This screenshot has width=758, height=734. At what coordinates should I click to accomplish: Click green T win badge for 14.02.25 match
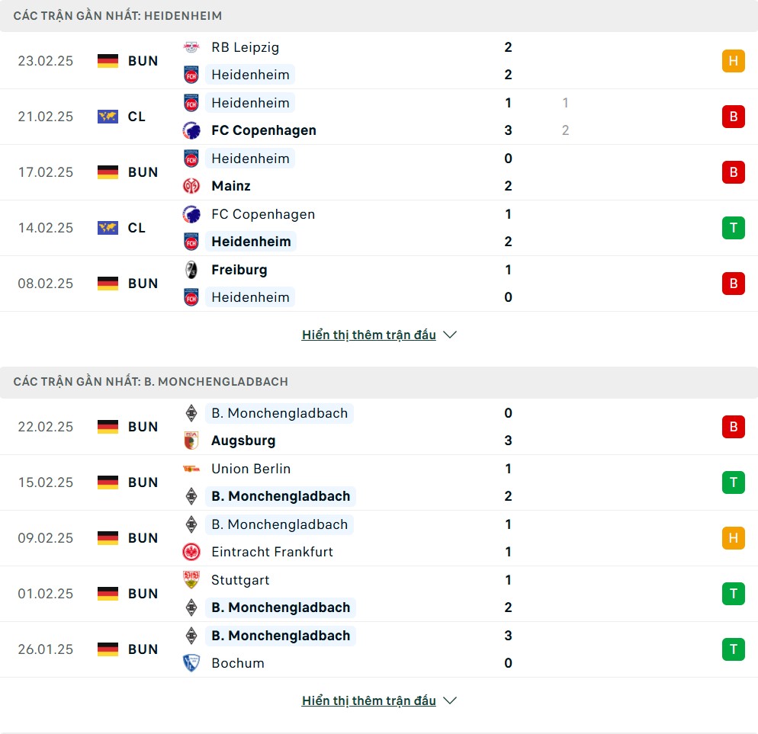click(x=733, y=228)
